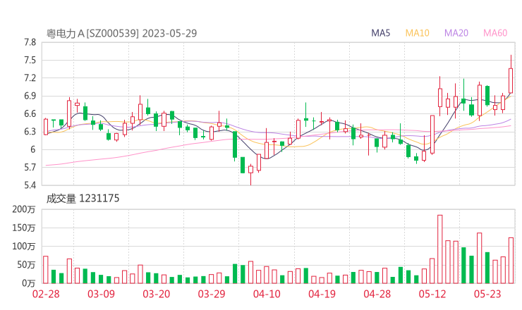
Task: Click the 0万 volume axis label
Action: click(28, 283)
